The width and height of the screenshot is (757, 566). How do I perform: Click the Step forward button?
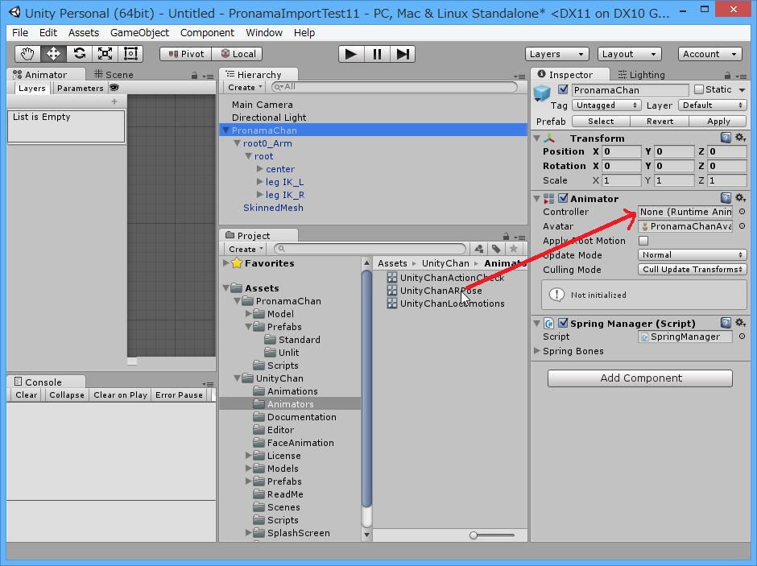[x=403, y=54]
